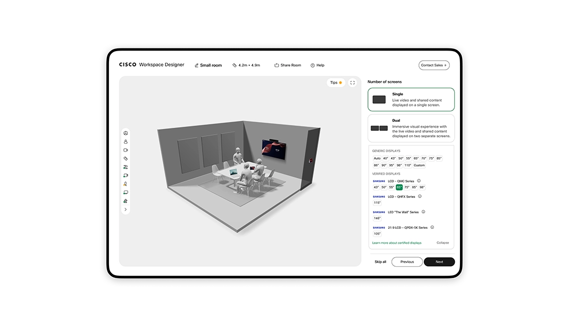
Task: Open Learn more about certified displays link
Action: [x=396, y=243]
